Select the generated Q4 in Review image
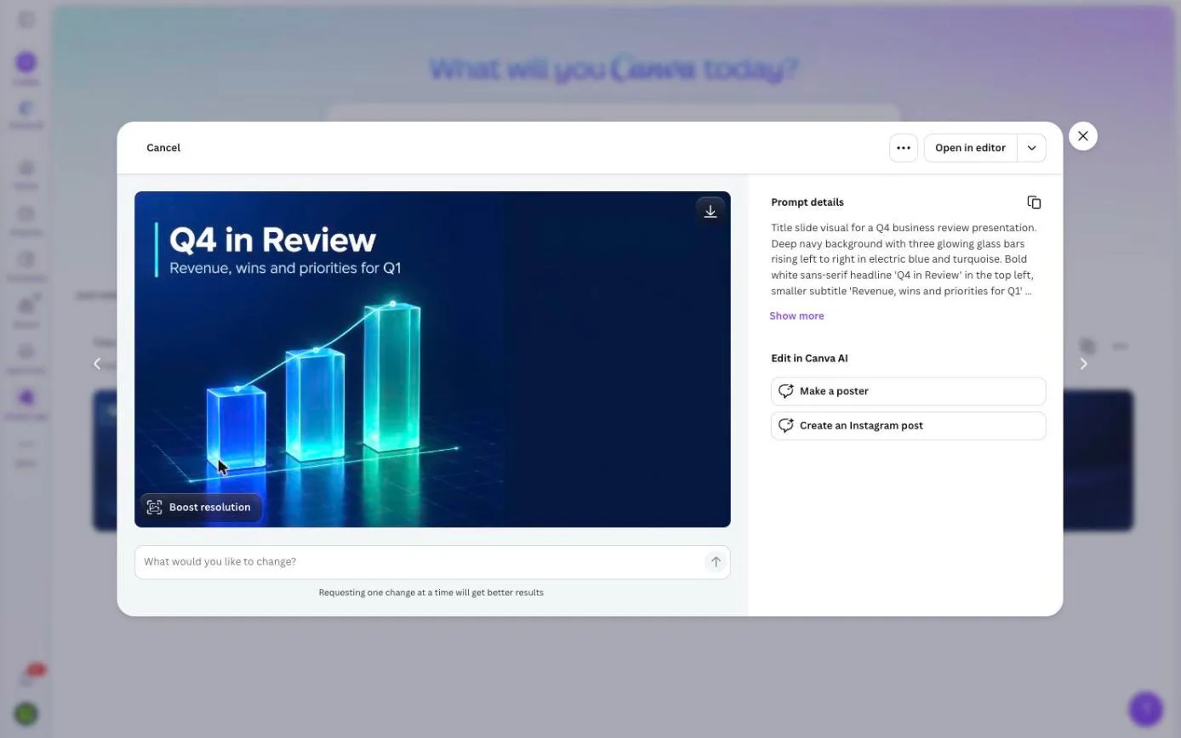The width and height of the screenshot is (1181, 738). pos(432,359)
